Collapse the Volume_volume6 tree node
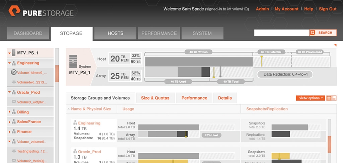The width and height of the screenshot is (343, 163). coord(9,142)
